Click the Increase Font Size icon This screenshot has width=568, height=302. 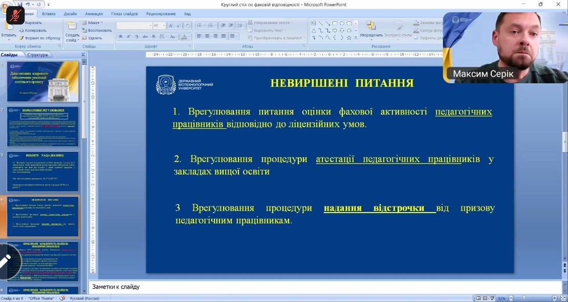coord(171,26)
